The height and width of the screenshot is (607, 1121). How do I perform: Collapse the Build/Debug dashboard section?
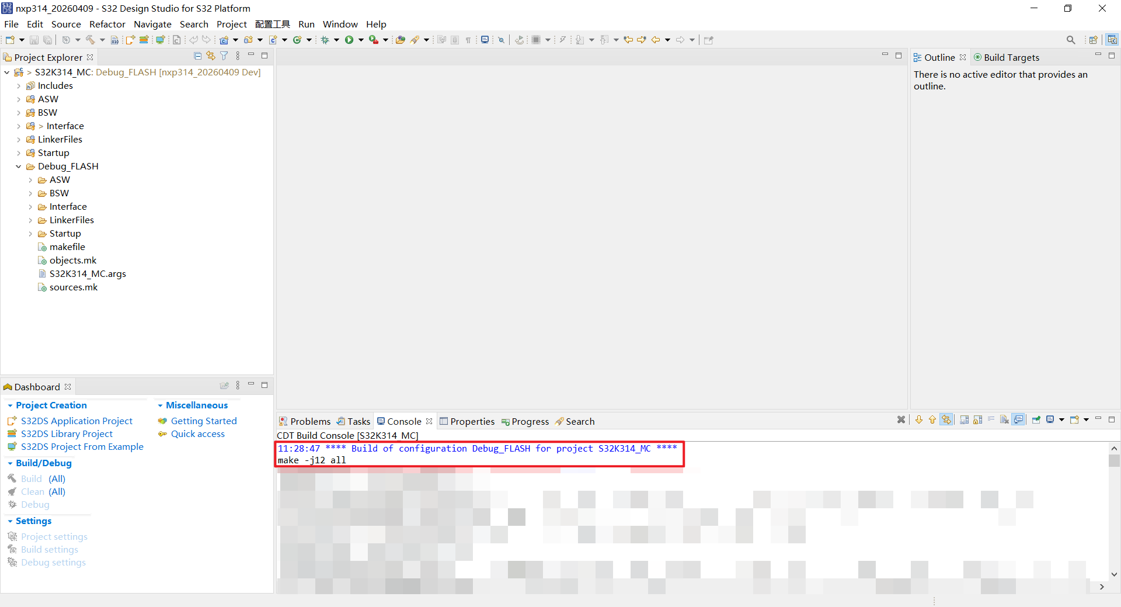click(x=10, y=463)
